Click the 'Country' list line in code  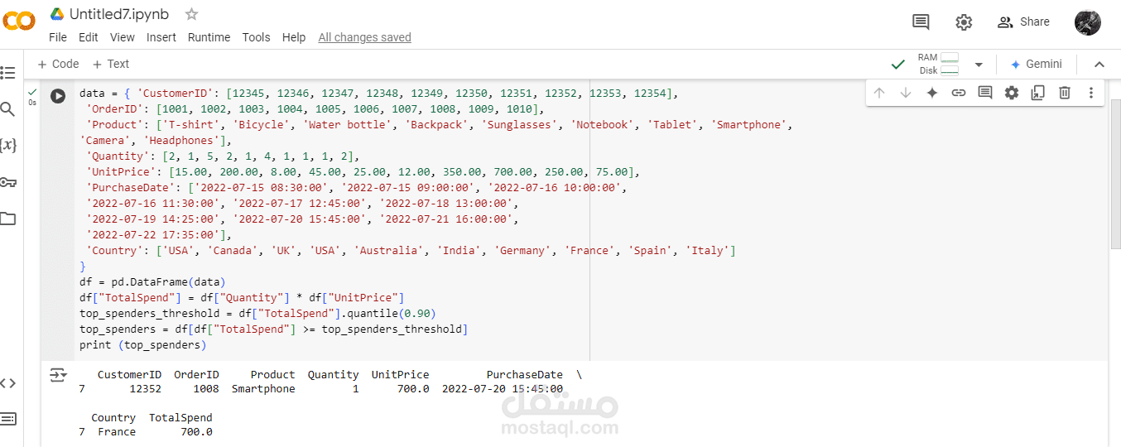[411, 250]
